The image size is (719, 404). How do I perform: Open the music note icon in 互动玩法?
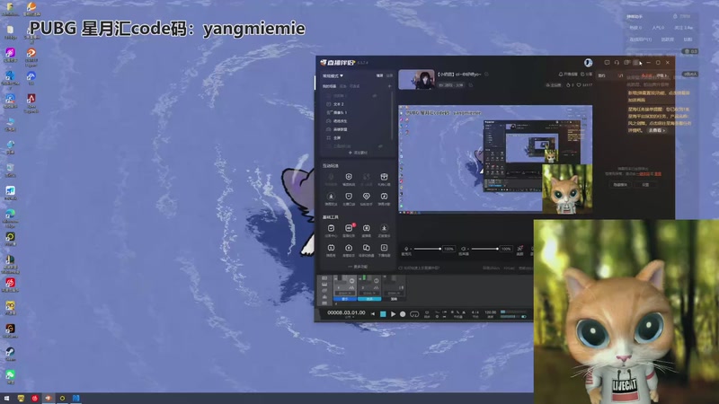384,197
